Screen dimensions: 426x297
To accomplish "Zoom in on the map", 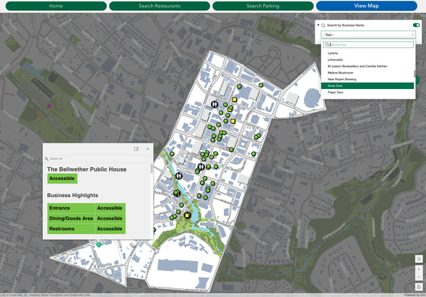I will [x=419, y=270].
